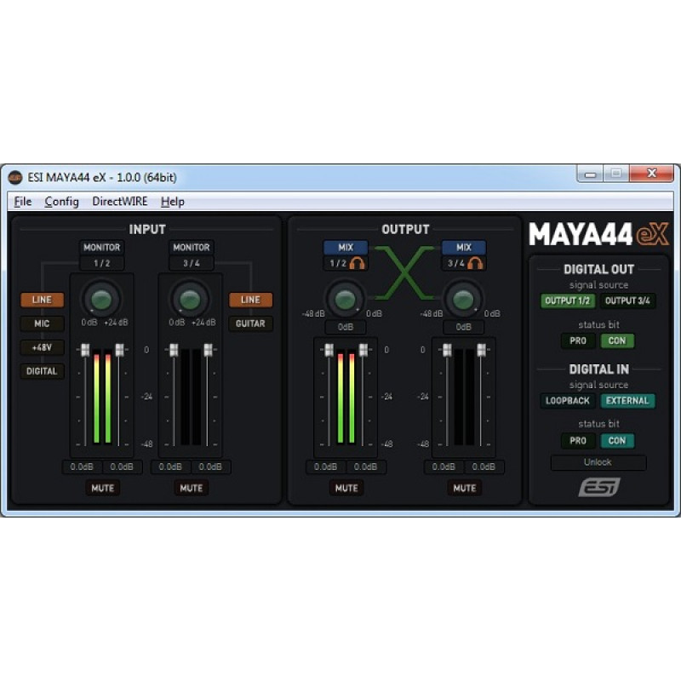Minimize the ESI MAYA44 eX window
Viewport: 681px width, 681px height.
(590, 175)
